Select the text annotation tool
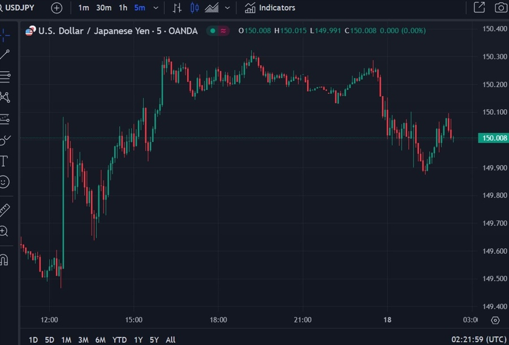Screen dimensions: 509x345 pos(3,161)
